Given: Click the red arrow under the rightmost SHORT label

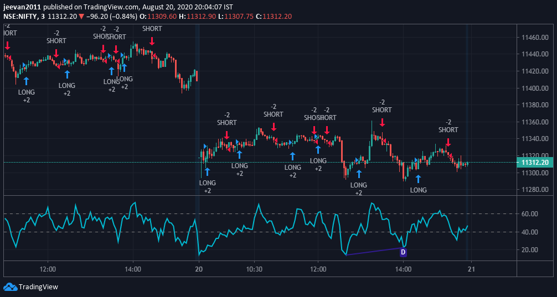Looking at the screenshot, I should click(448, 142).
